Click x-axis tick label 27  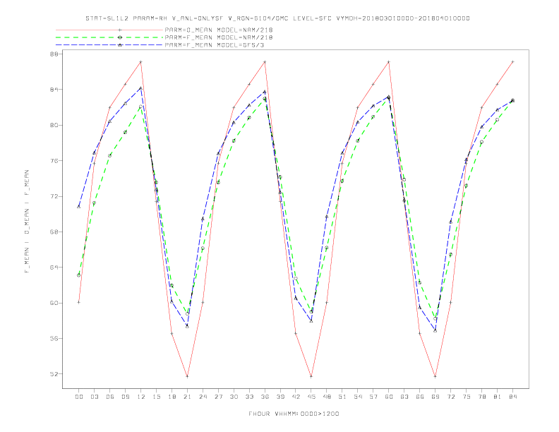pyautogui.click(x=219, y=397)
